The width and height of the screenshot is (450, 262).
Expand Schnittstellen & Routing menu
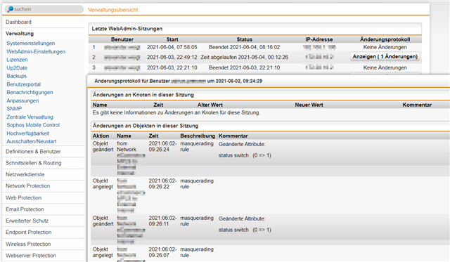coord(33,163)
